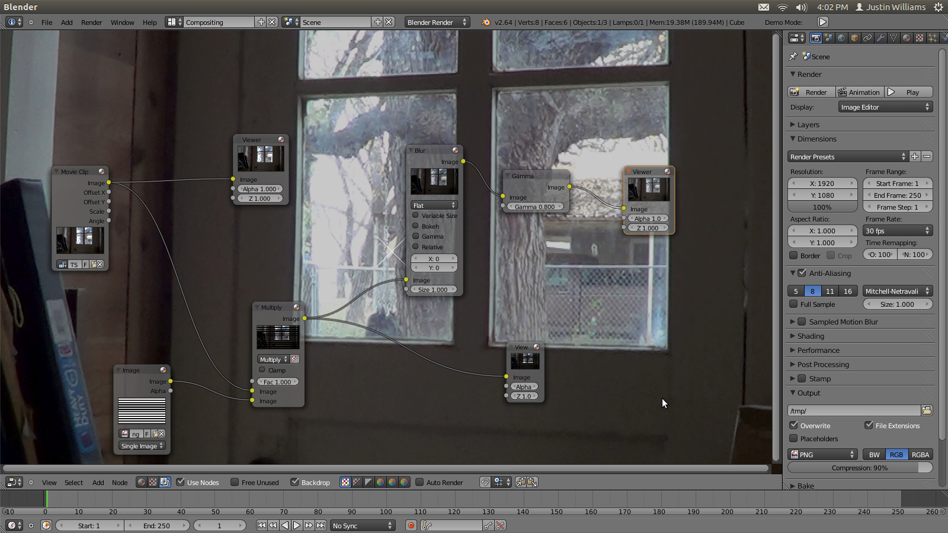Screen dimensions: 948x533
Task: Click the paste nodes from clipboard icon
Action: coord(532,482)
